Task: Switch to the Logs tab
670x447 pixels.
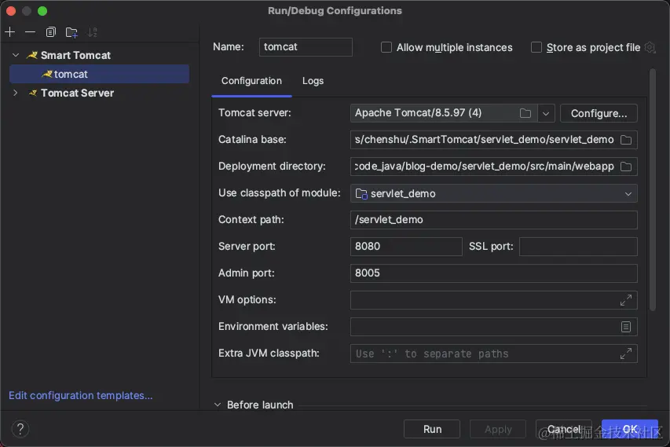Action: click(x=313, y=81)
